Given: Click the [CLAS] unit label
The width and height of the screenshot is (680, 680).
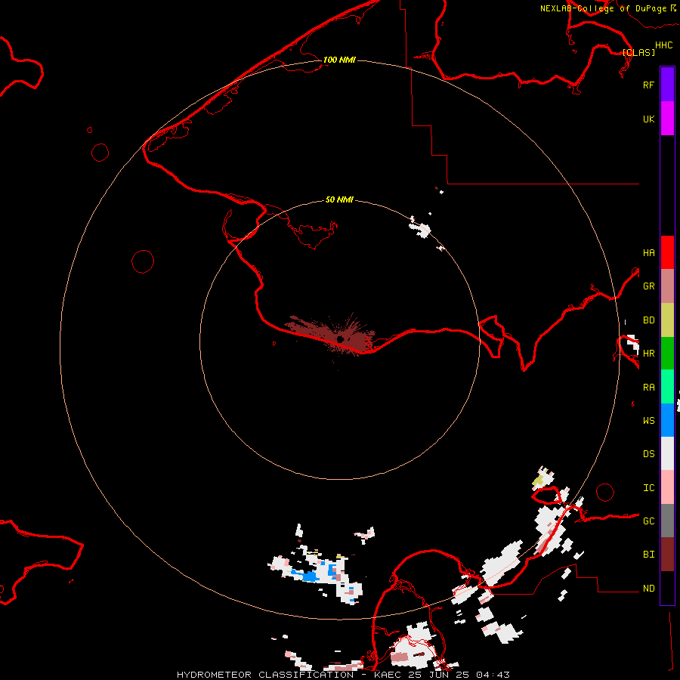Looking at the screenshot, I should (x=638, y=52).
